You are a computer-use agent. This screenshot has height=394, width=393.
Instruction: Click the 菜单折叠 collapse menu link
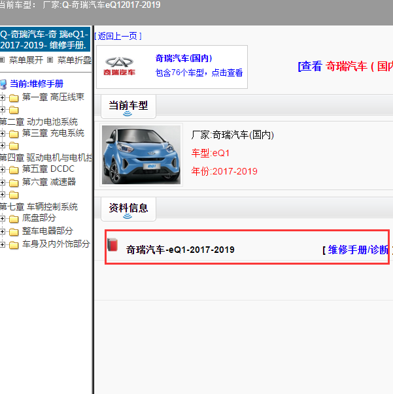(x=75, y=60)
